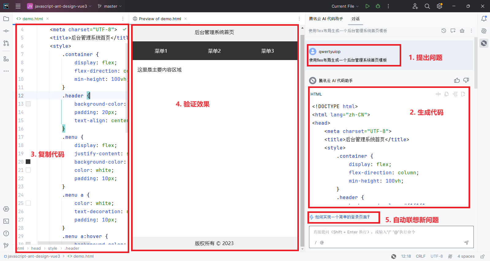Open the Current File run configuration dropdown
The height and width of the screenshot is (261, 490).
[345, 6]
